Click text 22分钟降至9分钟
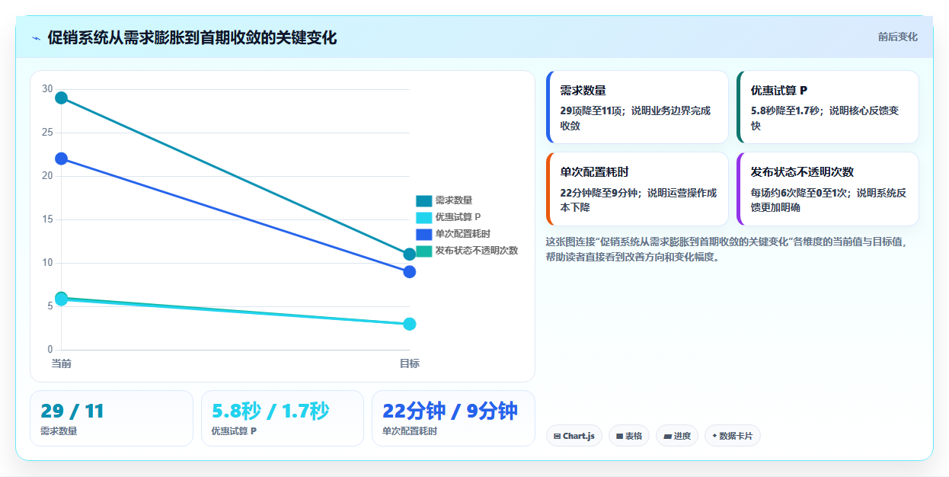Image resolution: width=949 pixels, height=477 pixels. (599, 193)
